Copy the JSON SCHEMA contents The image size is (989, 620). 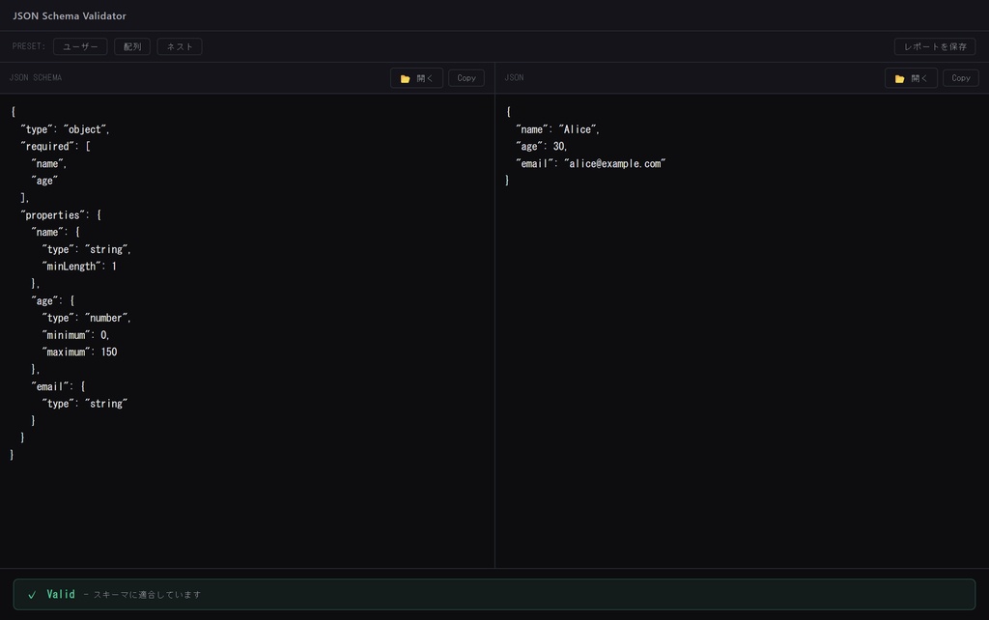click(x=466, y=78)
